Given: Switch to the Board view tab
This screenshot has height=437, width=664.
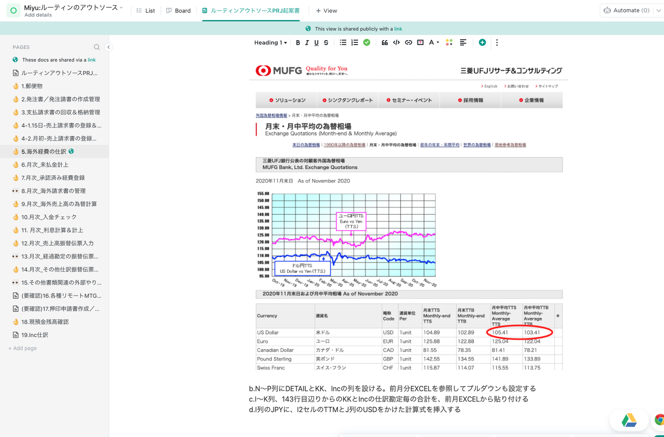Looking at the screenshot, I should coord(178,11).
